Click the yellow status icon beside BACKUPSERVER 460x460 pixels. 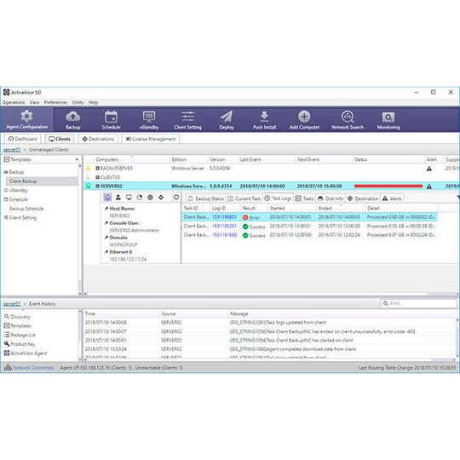pyautogui.click(x=88, y=168)
